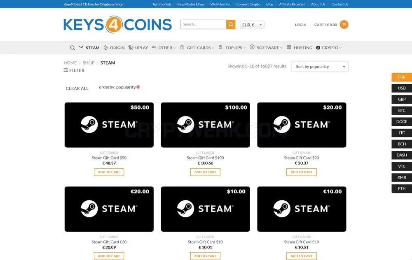Open the Contact Us link

[x=340, y=4]
